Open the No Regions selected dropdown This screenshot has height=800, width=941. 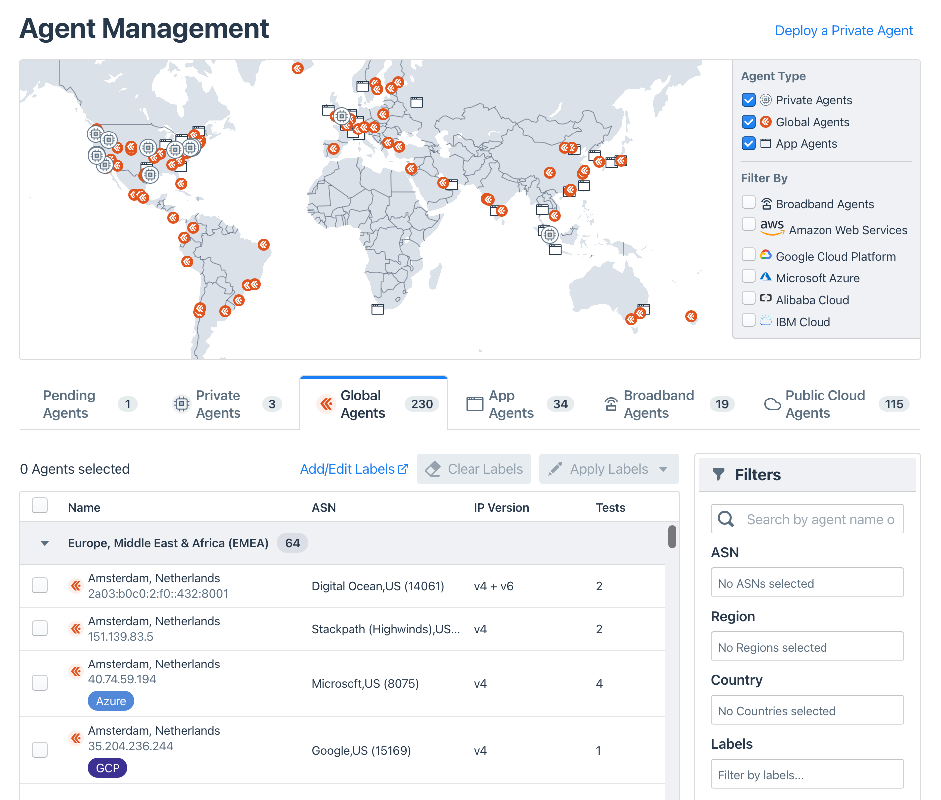click(807, 646)
